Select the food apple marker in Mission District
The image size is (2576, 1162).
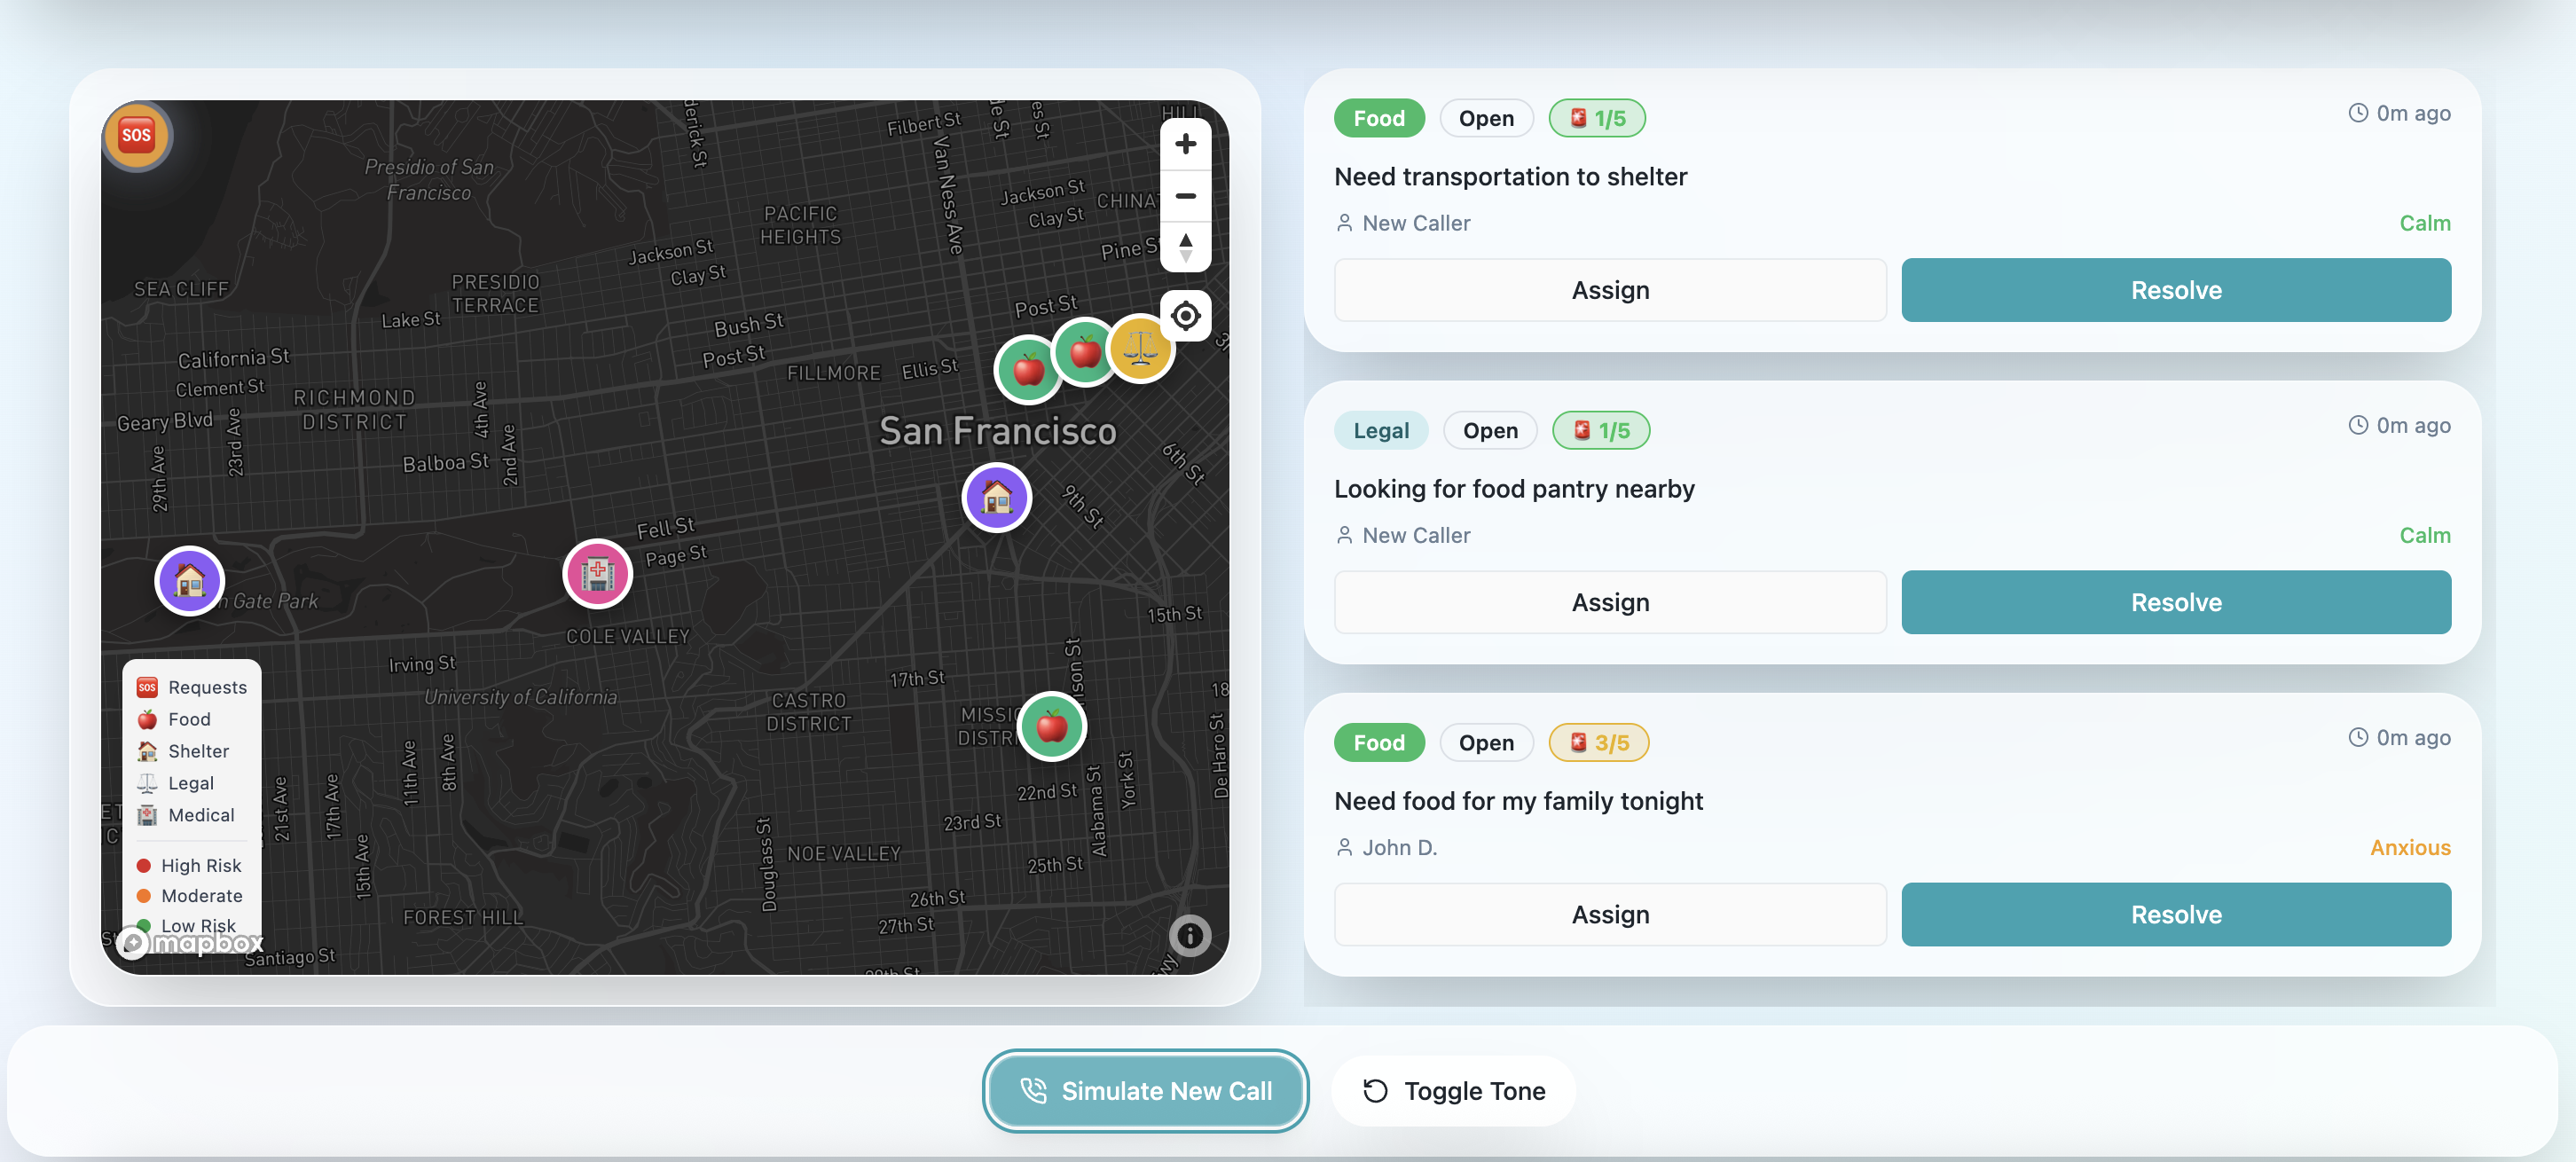[1051, 725]
